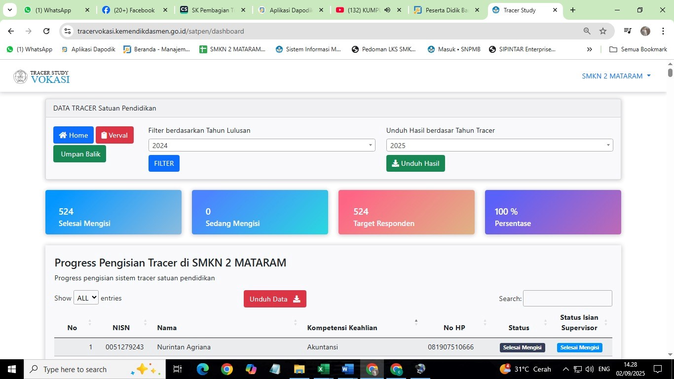Click the Tracer Study Vokasi logo
Viewport: 674px width, 379px height.
[41, 76]
